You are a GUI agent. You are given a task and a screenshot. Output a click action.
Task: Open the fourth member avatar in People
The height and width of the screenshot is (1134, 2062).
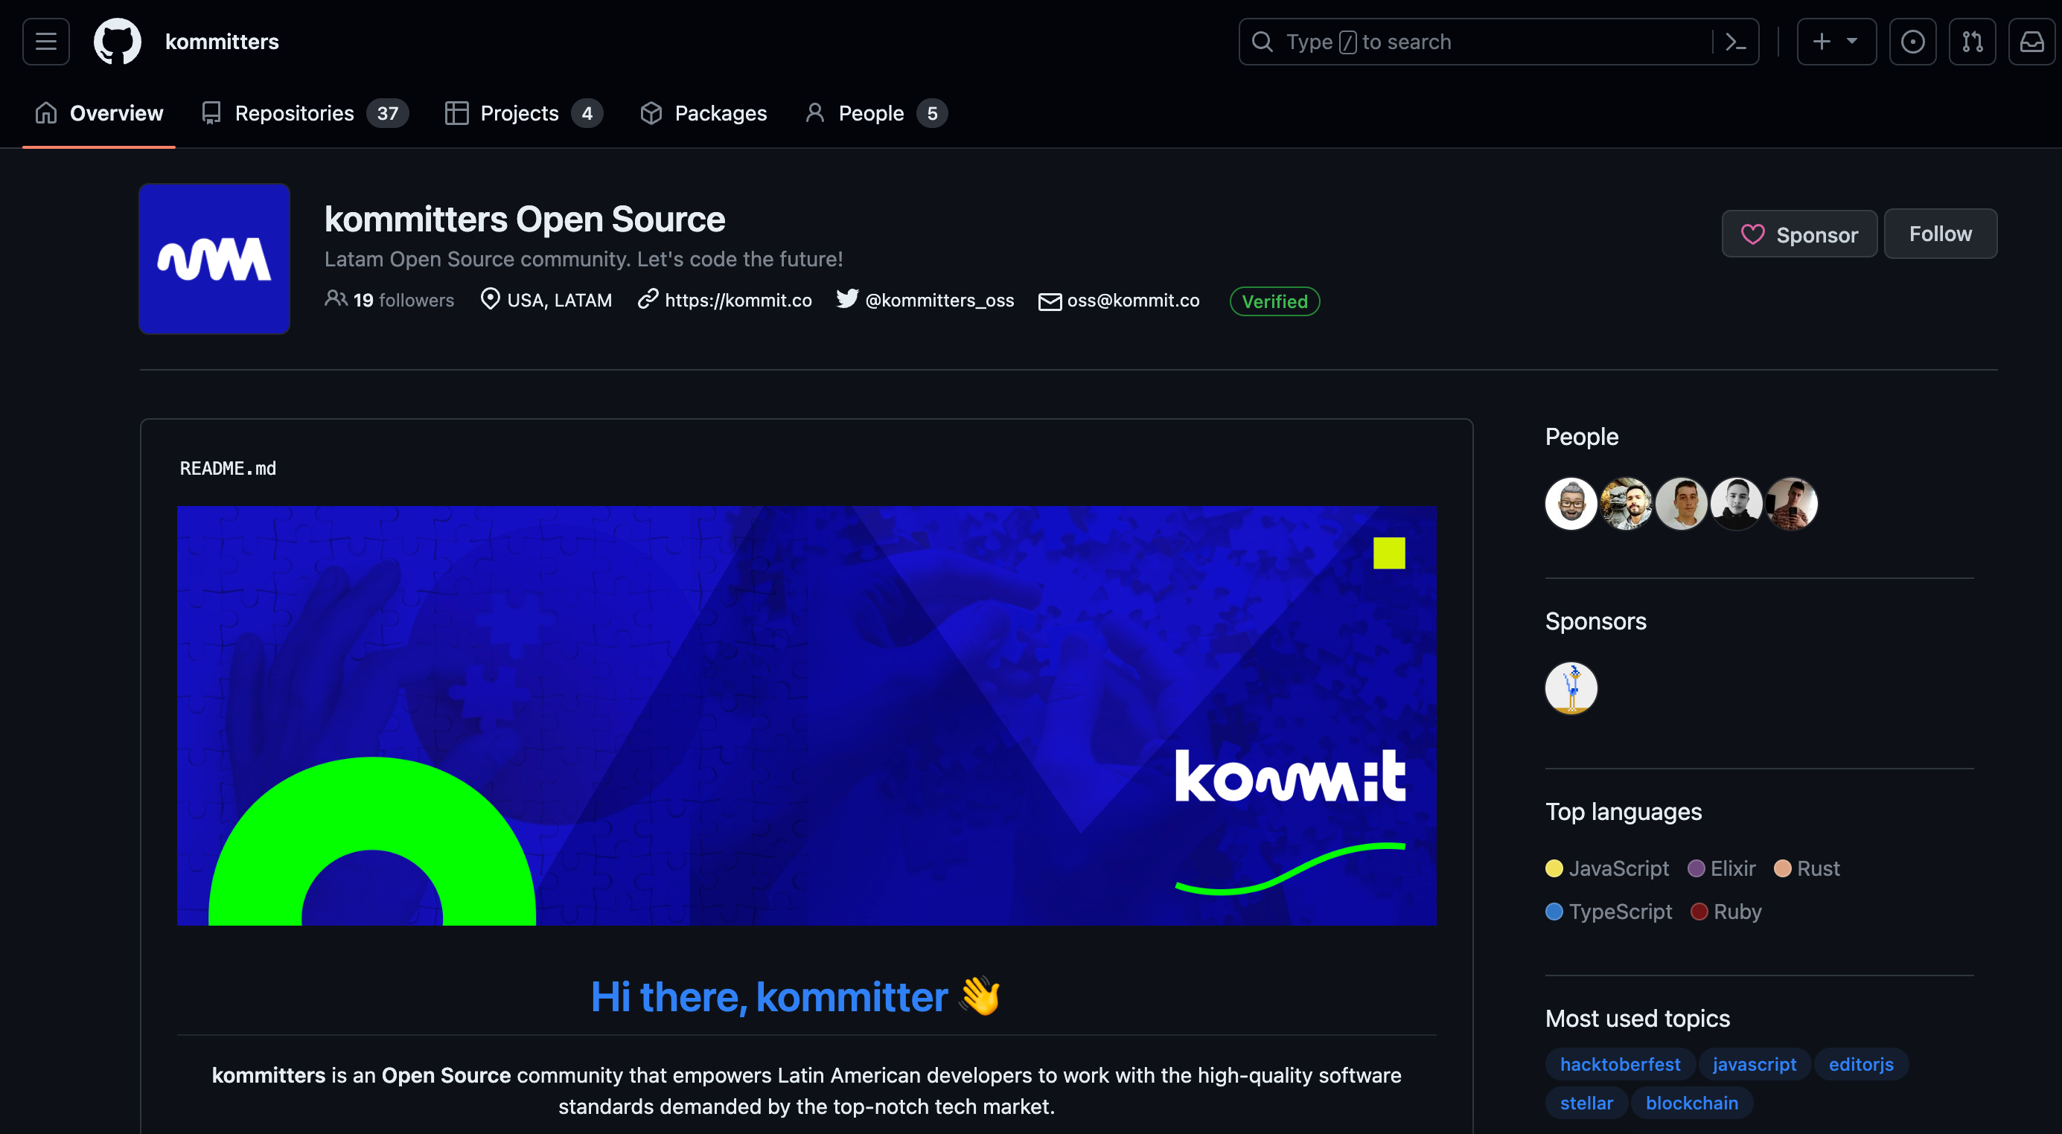pyautogui.click(x=1736, y=503)
